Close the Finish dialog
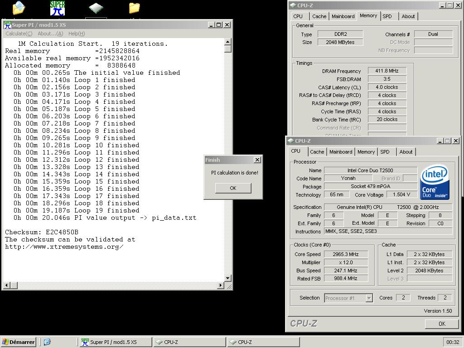 pyautogui.click(x=257, y=160)
